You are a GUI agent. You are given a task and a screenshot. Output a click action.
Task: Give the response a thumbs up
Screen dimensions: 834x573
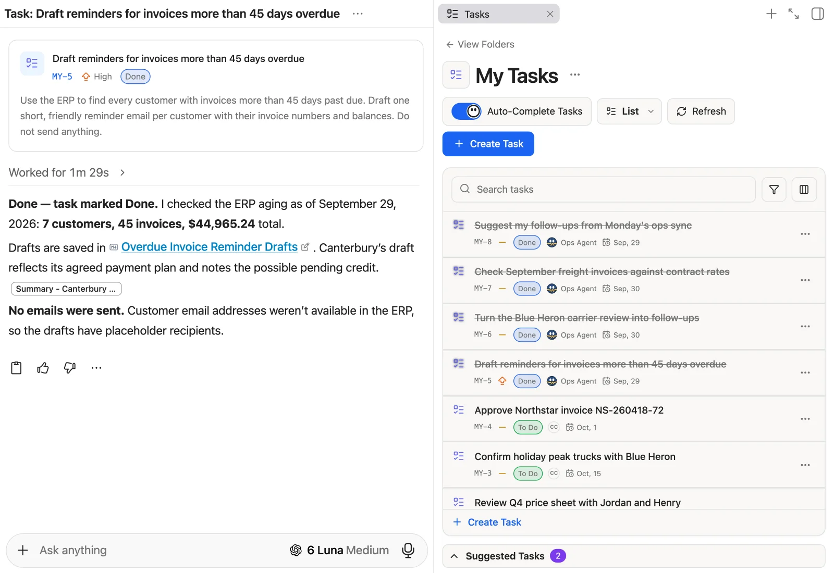(x=43, y=368)
